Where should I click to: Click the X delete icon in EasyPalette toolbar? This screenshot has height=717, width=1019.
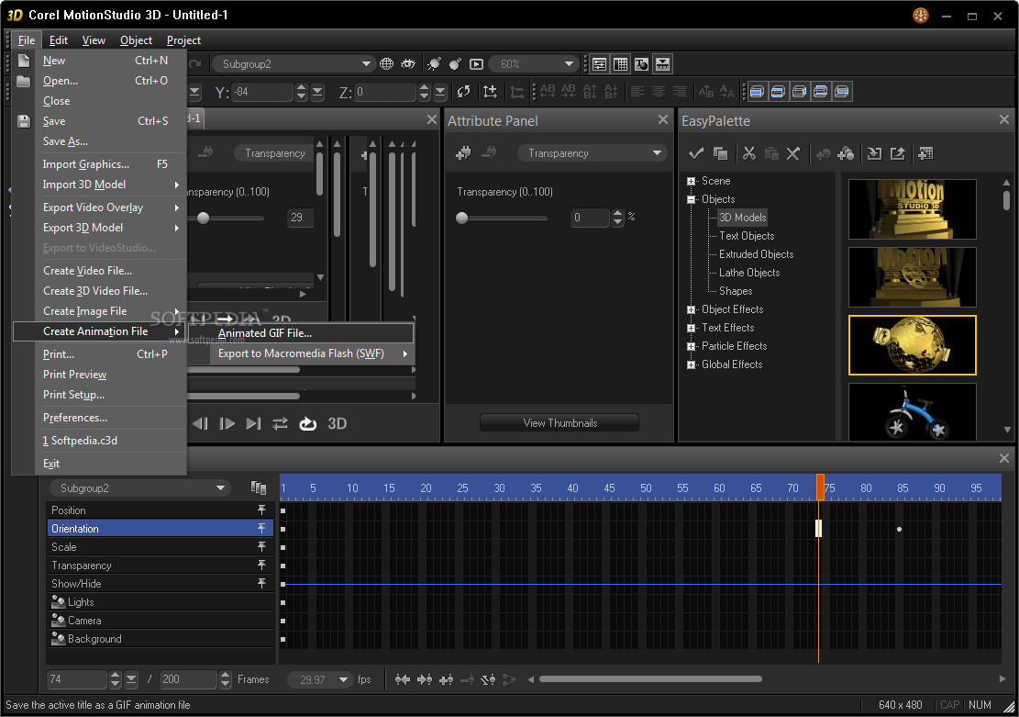[792, 153]
